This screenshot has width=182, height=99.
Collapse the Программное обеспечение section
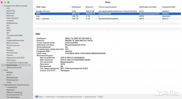[x=2, y=85]
